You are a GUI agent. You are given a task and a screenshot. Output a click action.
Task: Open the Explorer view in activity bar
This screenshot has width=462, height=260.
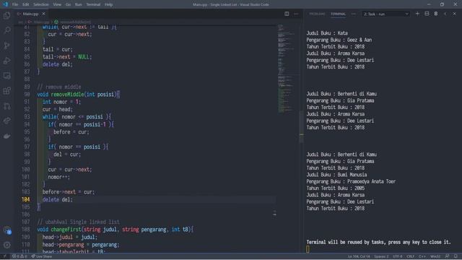point(6,15)
